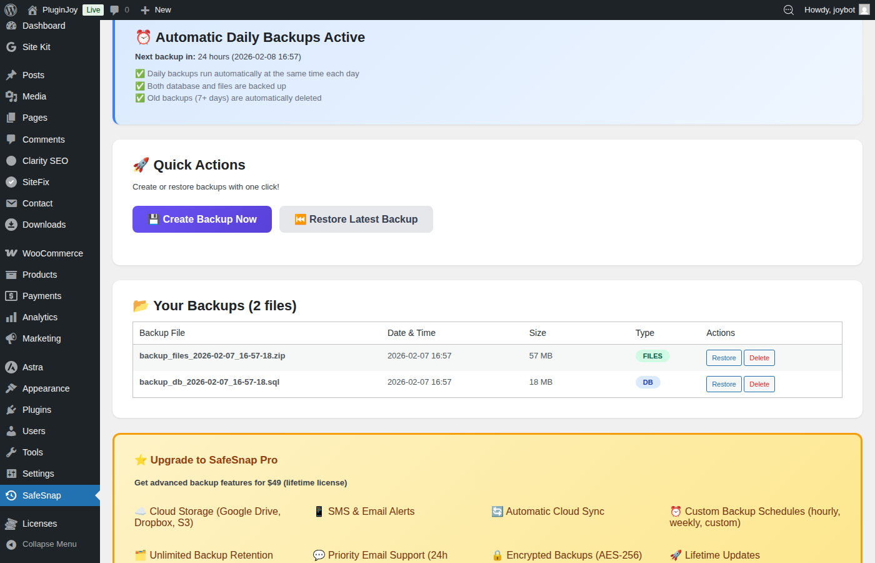Click the Pages icon in sidebar
This screenshot has height=563, width=875.
point(11,118)
